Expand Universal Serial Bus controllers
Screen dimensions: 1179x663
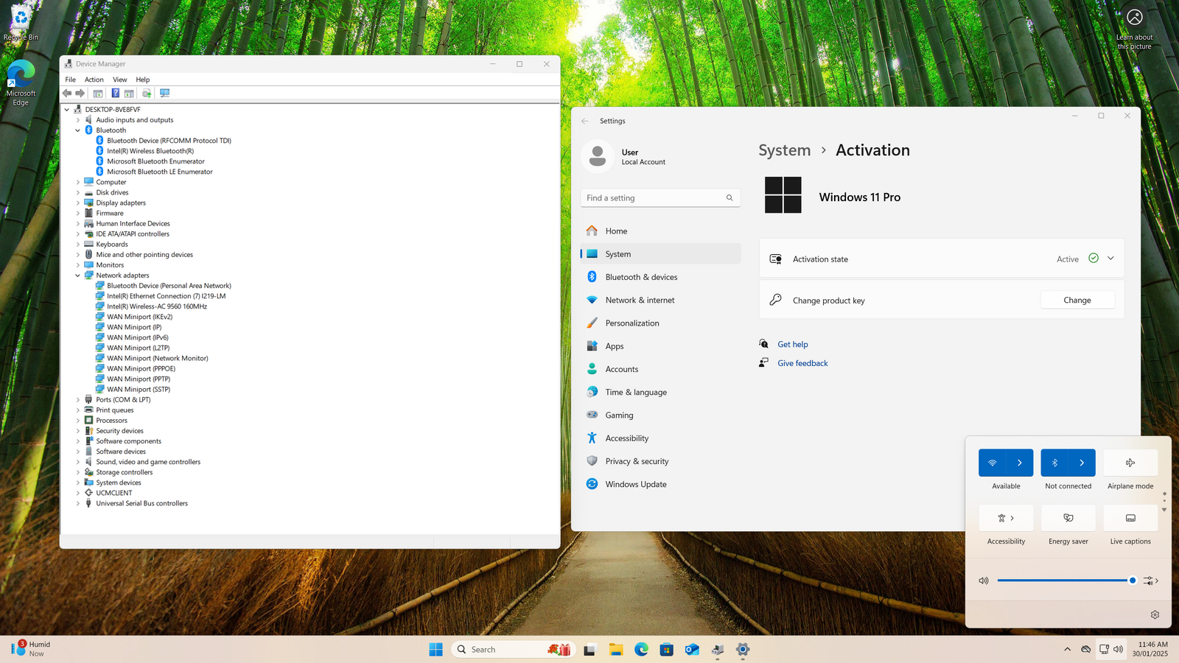[78, 503]
